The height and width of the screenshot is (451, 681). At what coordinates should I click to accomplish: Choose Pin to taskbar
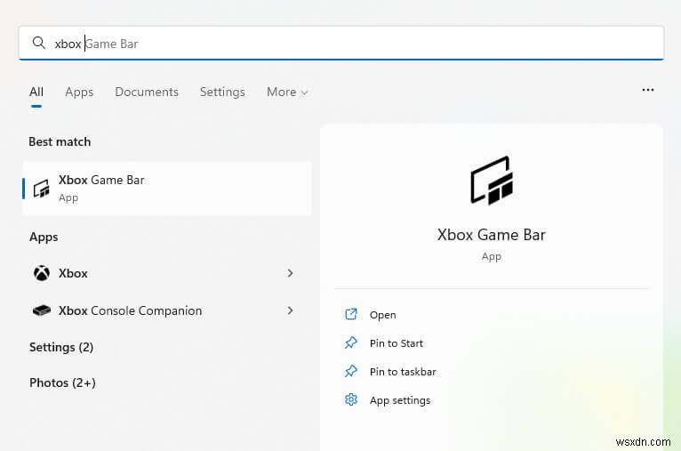pos(403,372)
